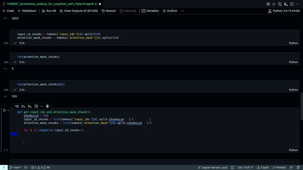The image size is (303, 170).
Task: Restart the notebook kernel
Action: pyautogui.click(x=108, y=11)
